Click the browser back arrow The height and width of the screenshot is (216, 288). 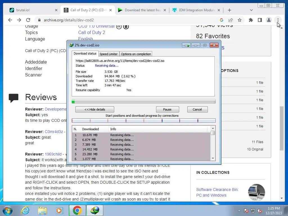coord(10,20)
